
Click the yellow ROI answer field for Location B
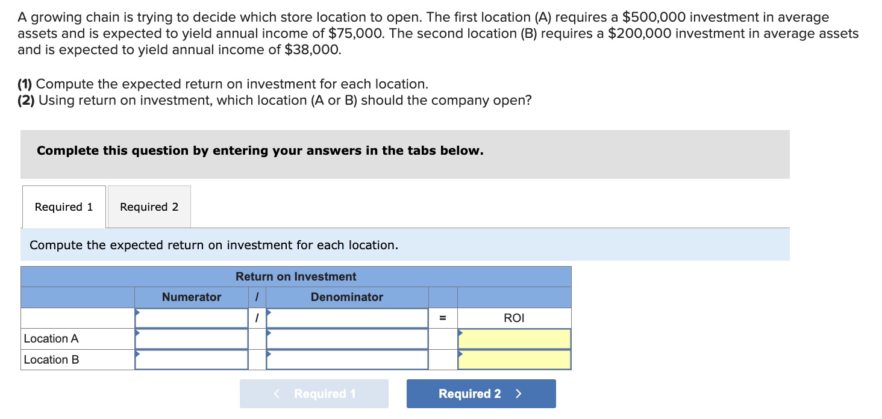514,359
